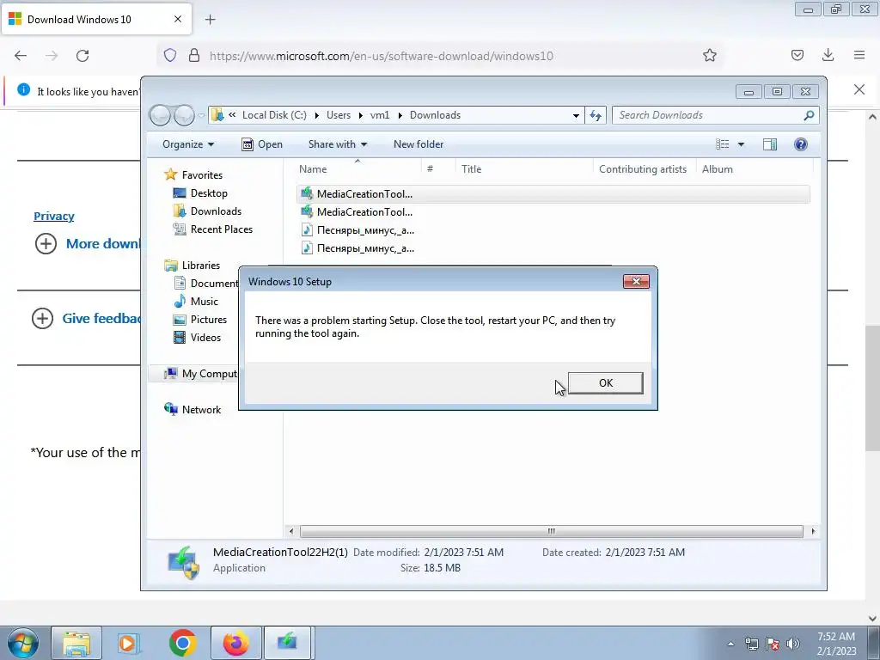Open the Firefox downloads panel
This screenshot has width=880, height=660.
tap(828, 55)
